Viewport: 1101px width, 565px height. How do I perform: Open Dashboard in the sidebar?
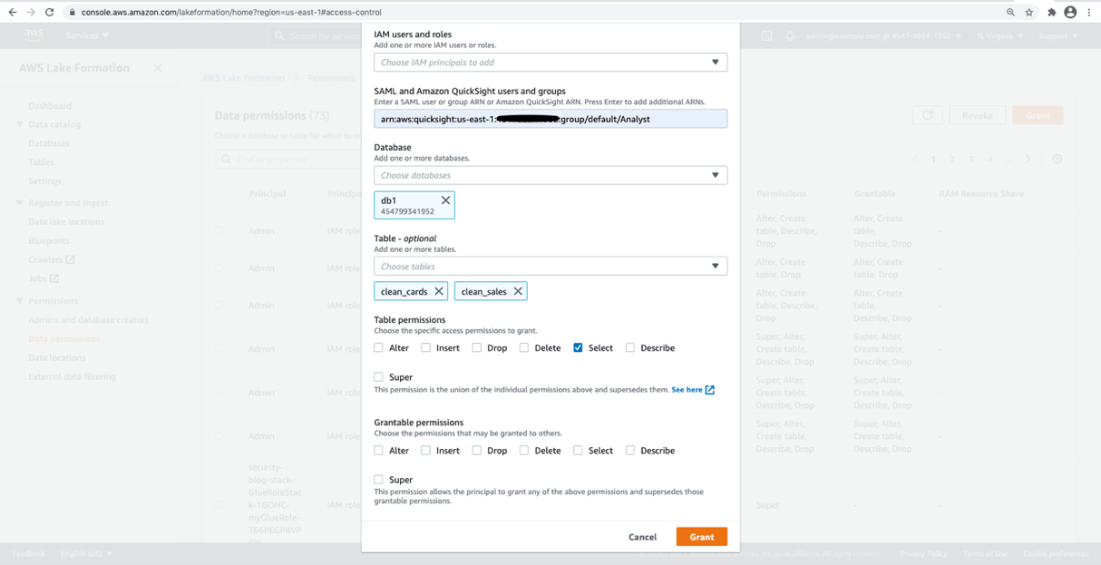[50, 106]
